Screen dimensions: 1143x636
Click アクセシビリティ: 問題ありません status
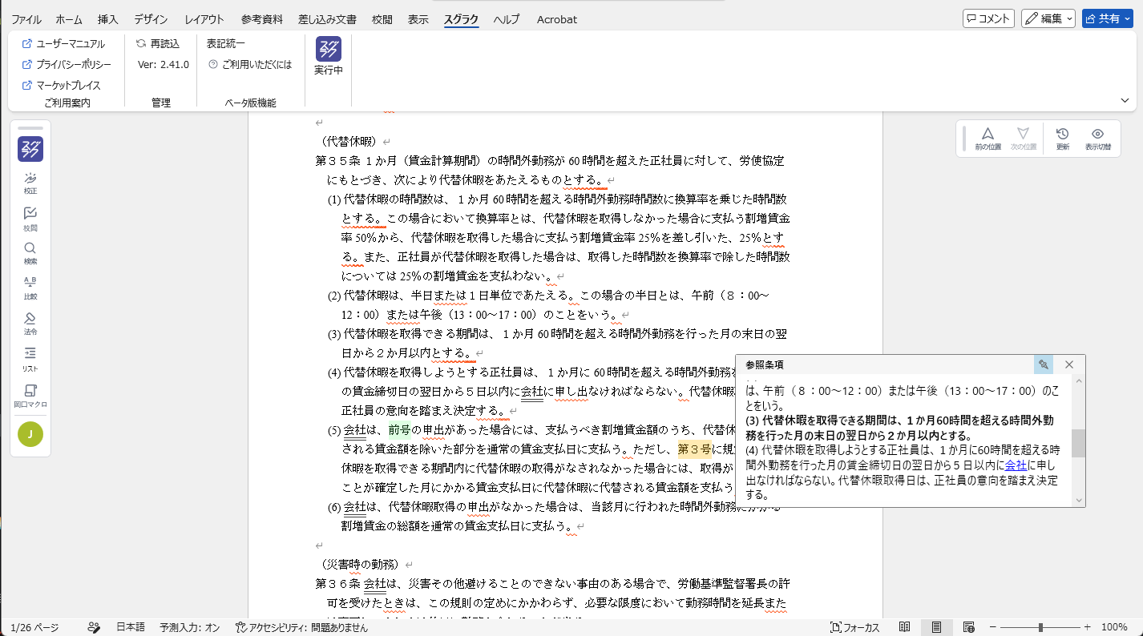click(301, 627)
